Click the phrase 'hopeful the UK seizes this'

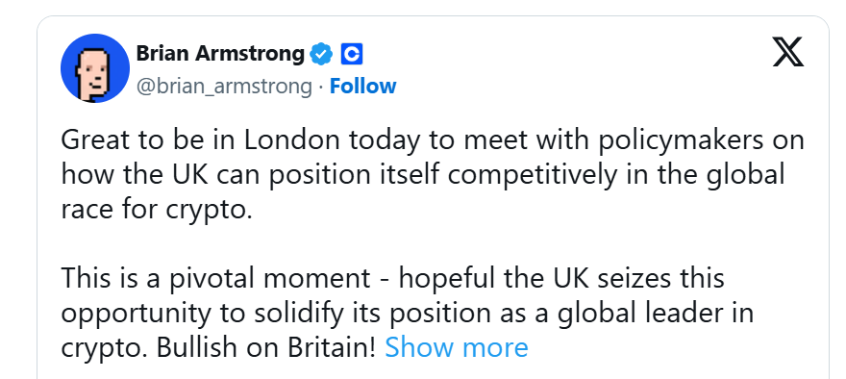click(x=561, y=279)
